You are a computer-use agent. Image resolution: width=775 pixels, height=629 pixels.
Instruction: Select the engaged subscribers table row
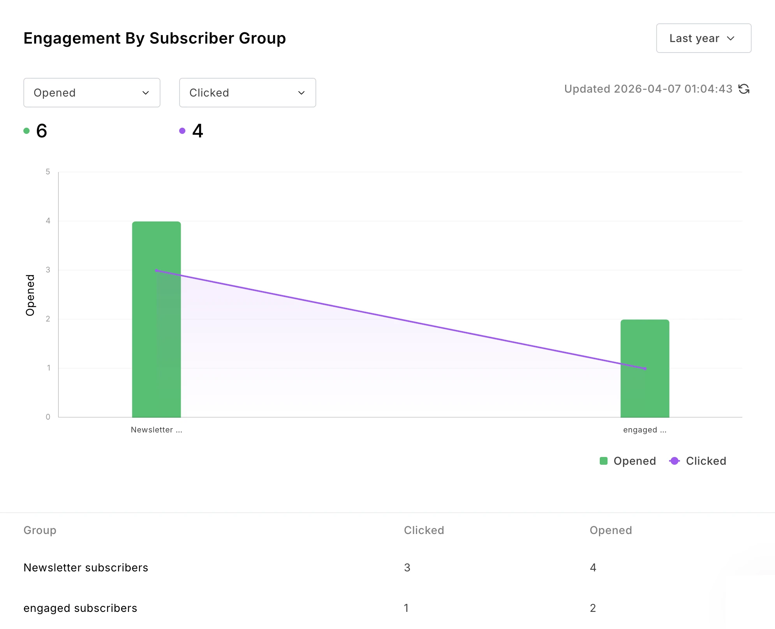(80, 608)
